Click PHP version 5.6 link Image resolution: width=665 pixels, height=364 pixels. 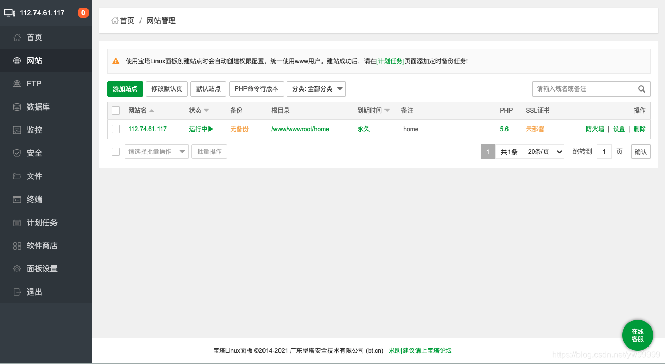(x=504, y=129)
